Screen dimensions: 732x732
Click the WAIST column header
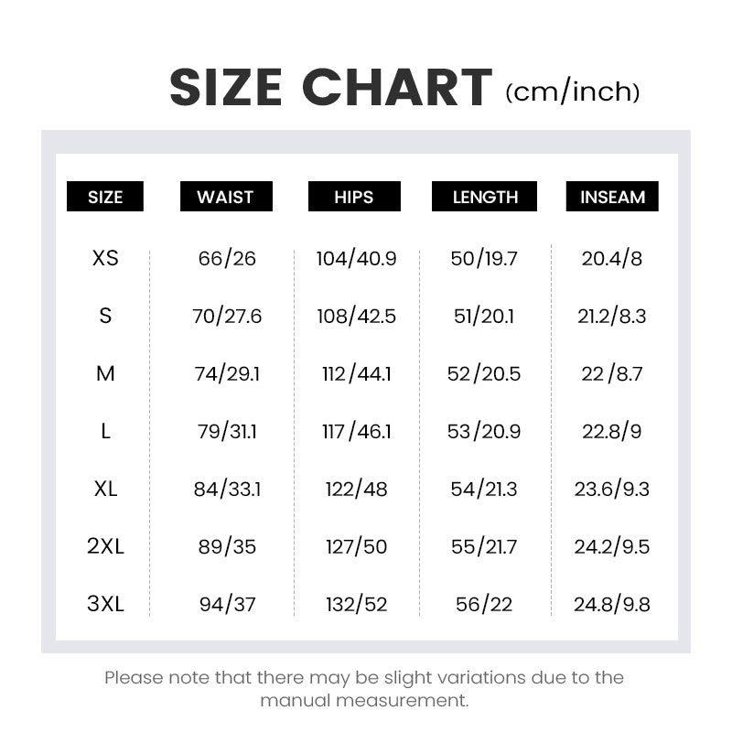pos(224,197)
